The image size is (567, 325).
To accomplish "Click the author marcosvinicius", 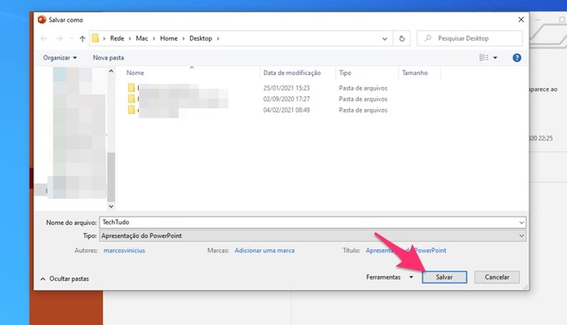I will tap(124, 250).
